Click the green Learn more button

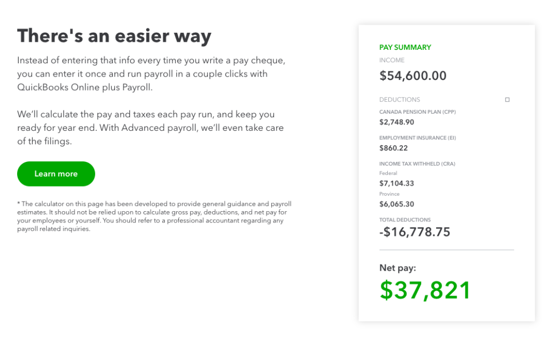pos(56,174)
